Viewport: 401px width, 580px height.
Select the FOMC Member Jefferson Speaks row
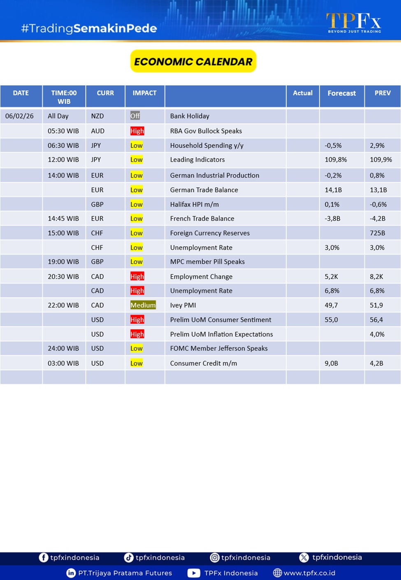point(219,348)
